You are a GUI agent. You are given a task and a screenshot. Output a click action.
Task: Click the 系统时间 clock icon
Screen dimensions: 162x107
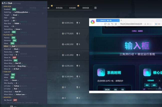pyautogui.click(x=101, y=72)
